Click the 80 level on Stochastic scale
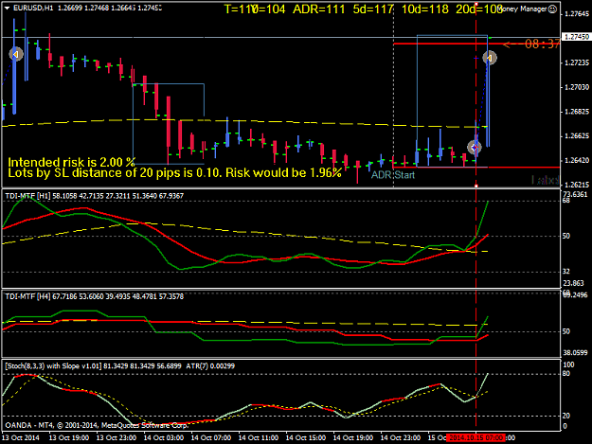This screenshot has width=592, height=444. [x=565, y=374]
